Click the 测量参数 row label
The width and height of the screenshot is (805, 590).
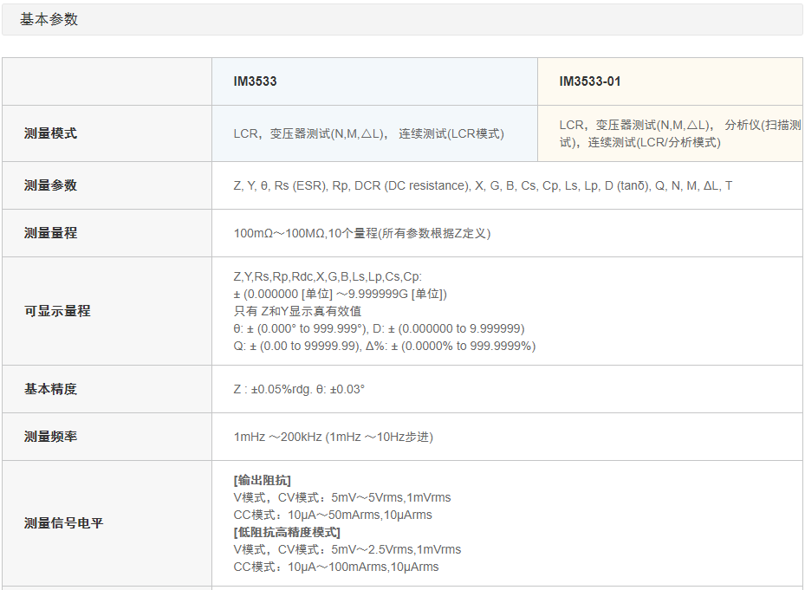click(x=50, y=185)
